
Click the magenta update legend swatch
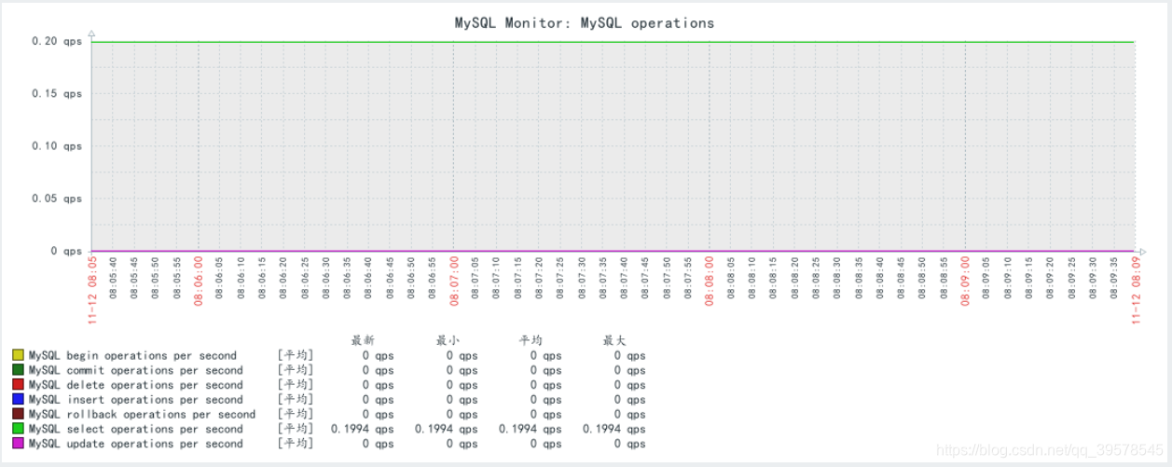[18, 444]
